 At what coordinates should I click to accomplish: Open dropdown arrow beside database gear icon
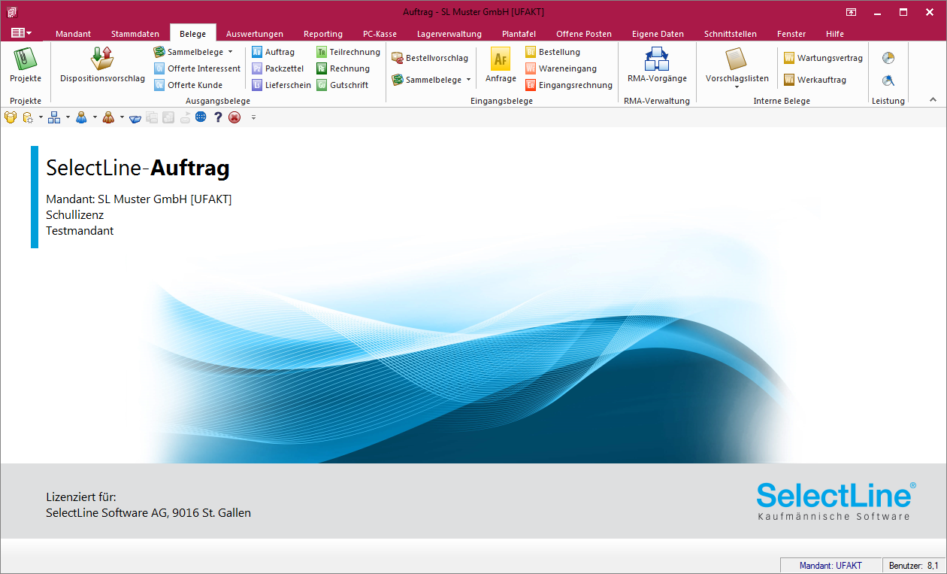[x=41, y=117]
